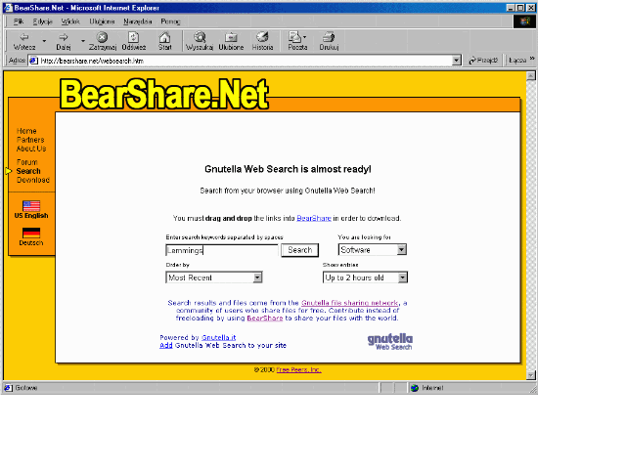626x469 pixels.
Task: Open the About Us sidebar link
Action: [x=31, y=149]
